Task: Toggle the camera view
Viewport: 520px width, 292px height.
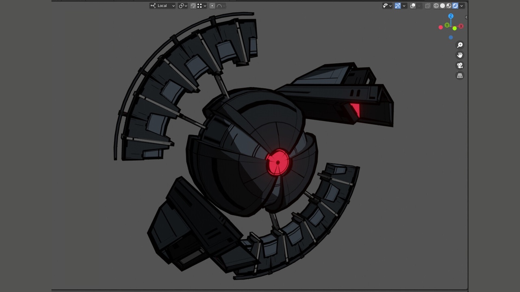Action: tap(460, 65)
